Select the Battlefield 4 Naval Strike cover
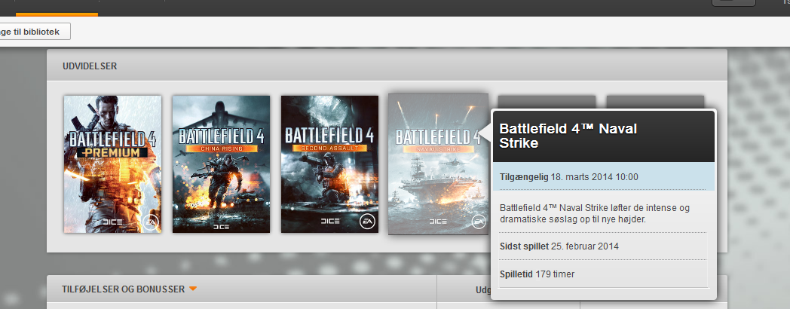 pyautogui.click(x=438, y=164)
